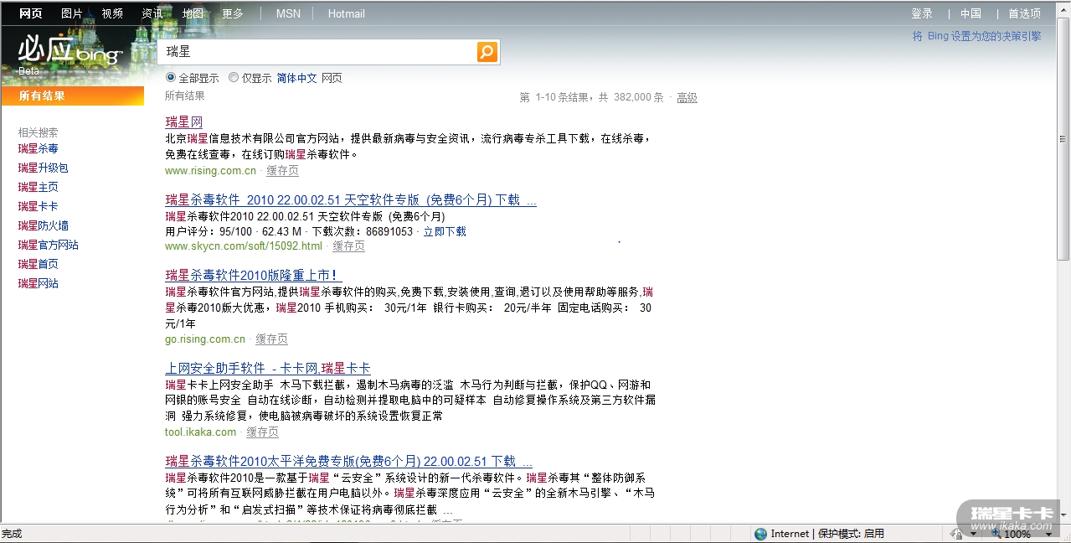Open 瑞星杀毒软件 2010 天空软件专版 result
Screen dimensions: 1071x543
tap(351, 200)
